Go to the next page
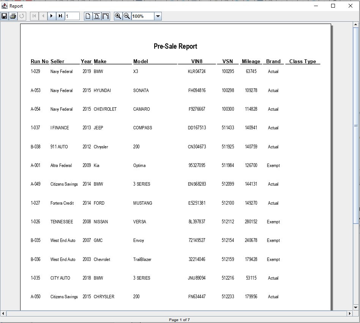360x323 pixels. pos(52,16)
